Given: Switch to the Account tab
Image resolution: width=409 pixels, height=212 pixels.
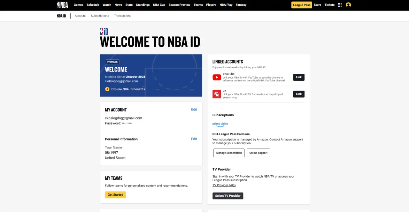Looking at the screenshot, I should coord(80,16).
